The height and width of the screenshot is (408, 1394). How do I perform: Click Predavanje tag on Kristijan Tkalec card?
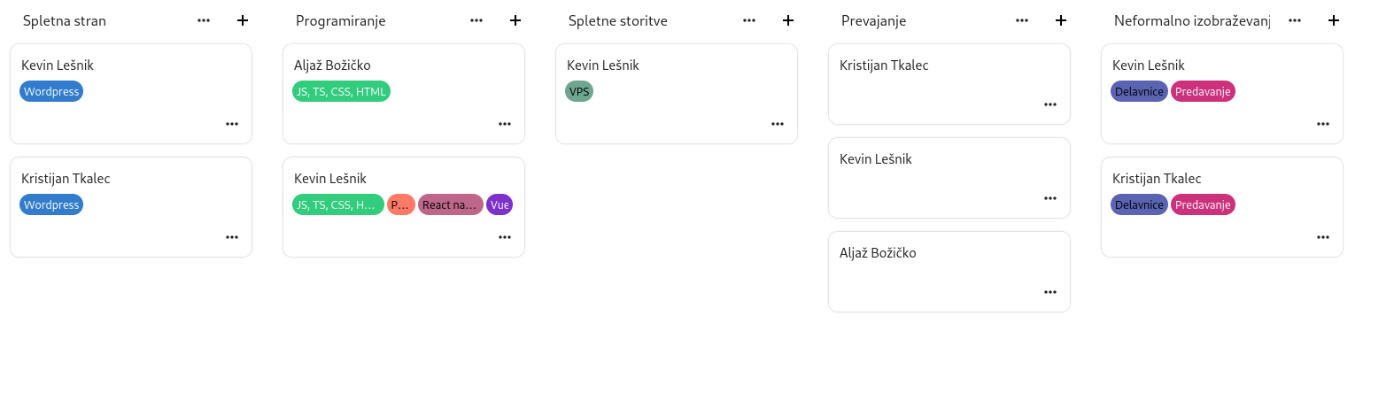pyautogui.click(x=1203, y=204)
